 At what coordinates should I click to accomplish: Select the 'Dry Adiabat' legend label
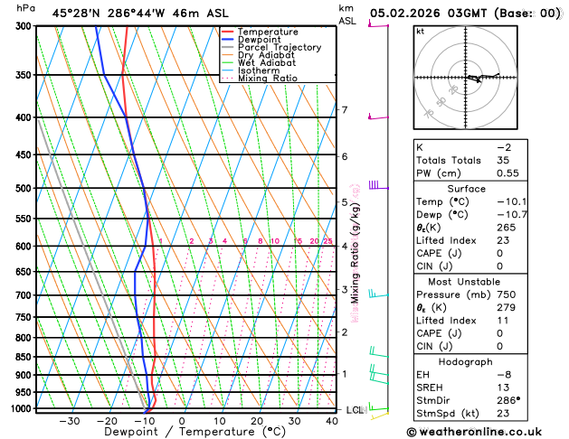point(266,55)
